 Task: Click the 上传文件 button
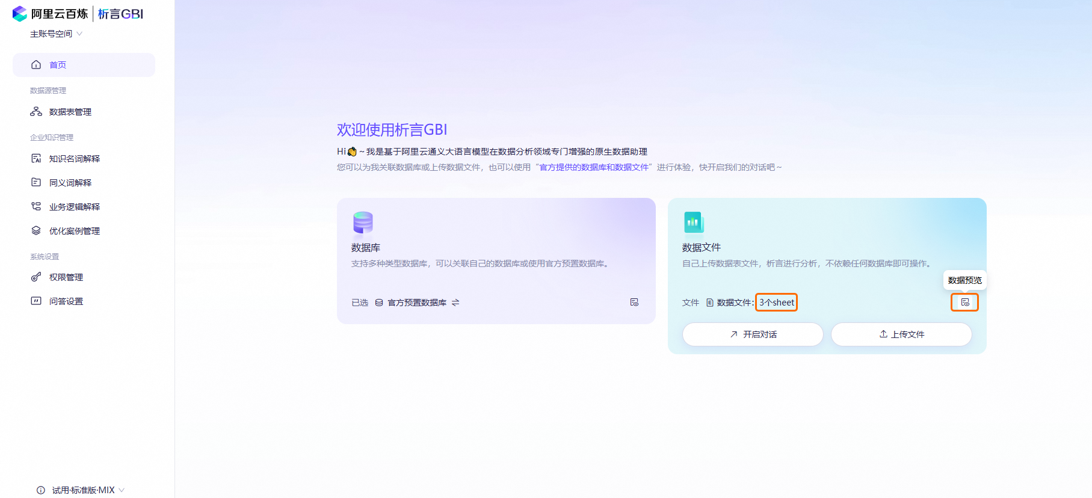[901, 334]
